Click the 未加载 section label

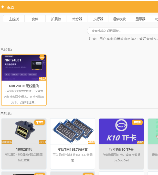click(x=6, y=113)
